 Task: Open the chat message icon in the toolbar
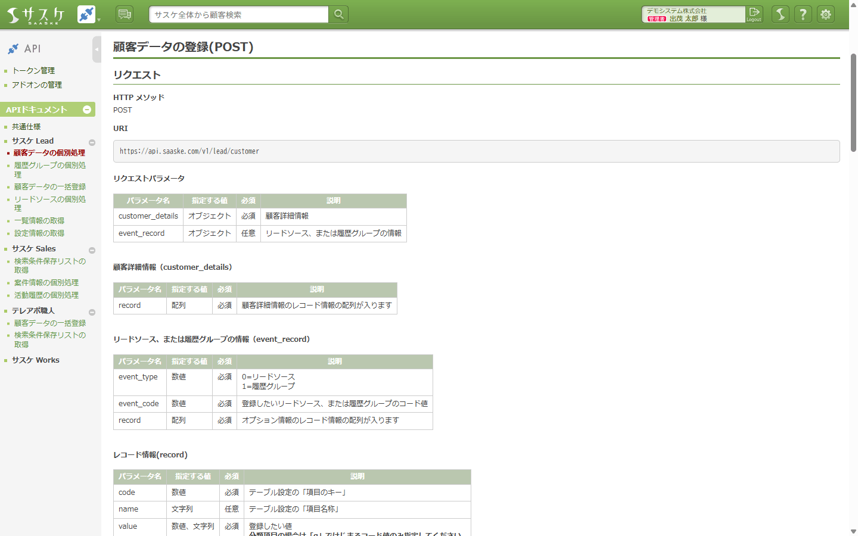[124, 14]
